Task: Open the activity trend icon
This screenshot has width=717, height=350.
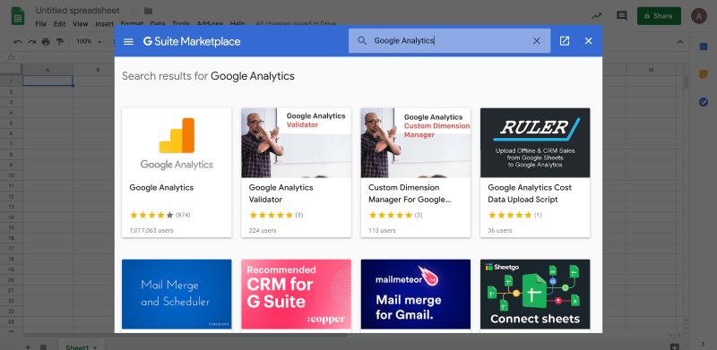Action: click(596, 16)
